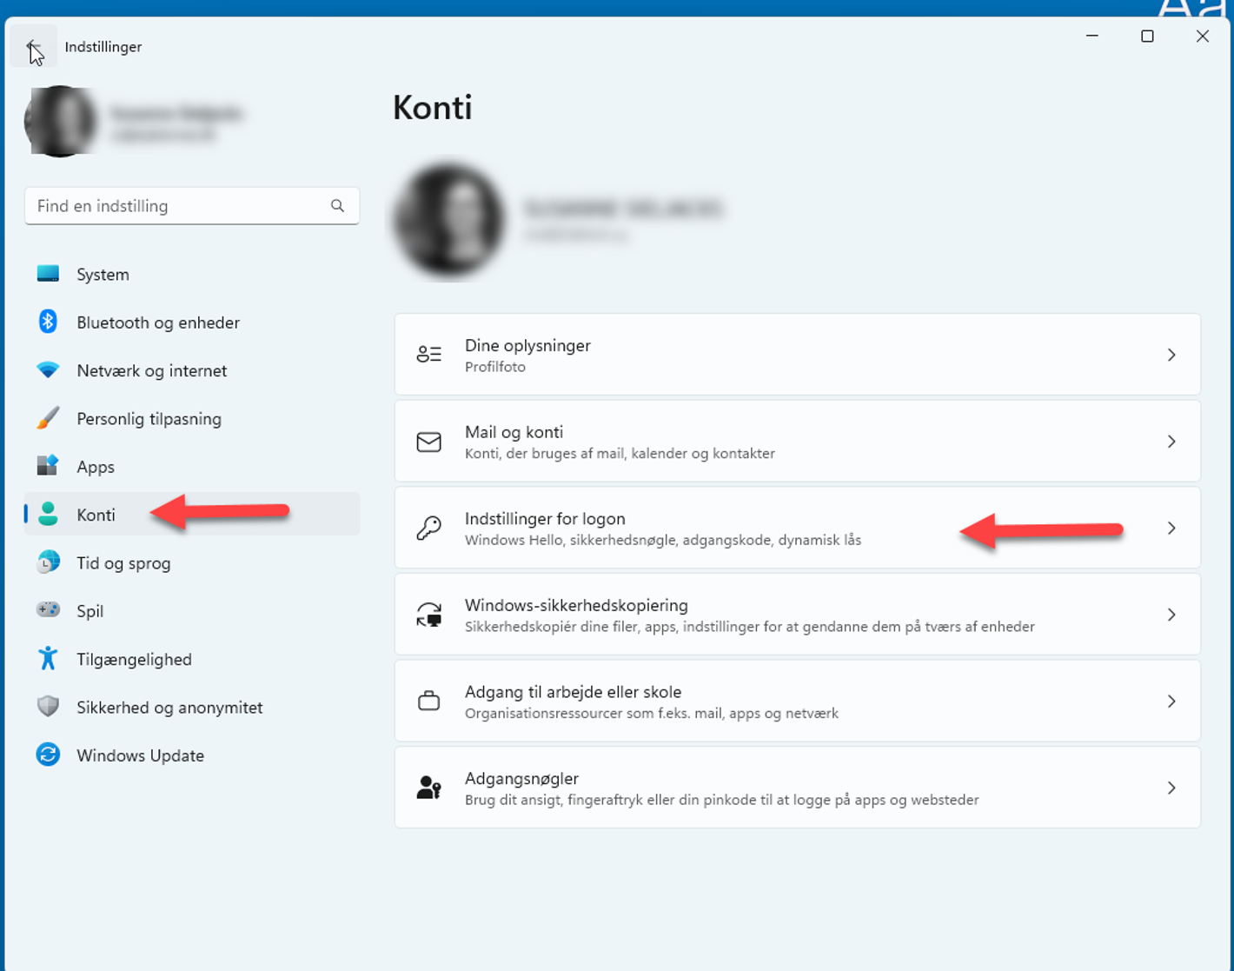The image size is (1234, 971).
Task: Click the key icon for Indstillinger for logon
Action: coord(428,528)
